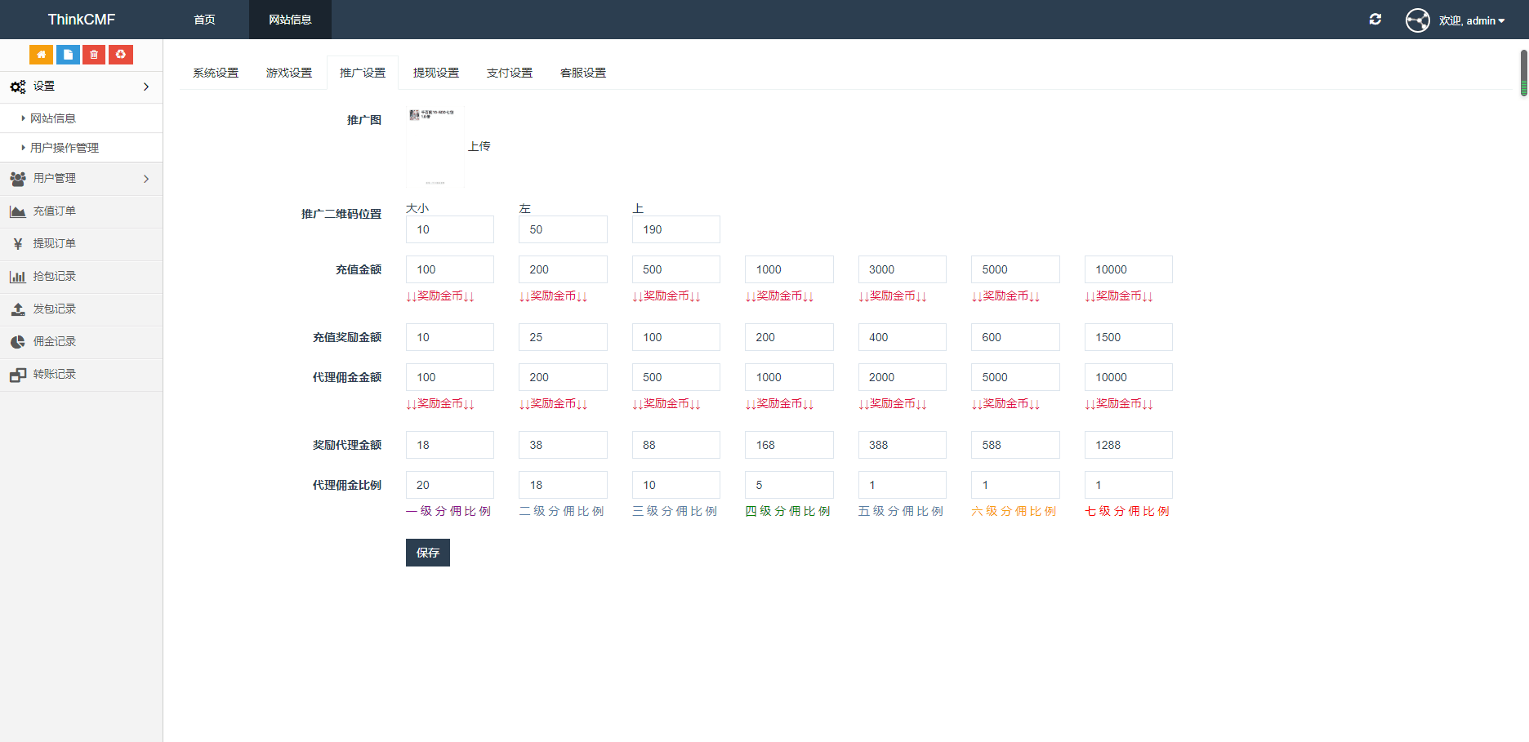
Task: Open 佣金记录 via its pie chart icon
Action: click(18, 342)
